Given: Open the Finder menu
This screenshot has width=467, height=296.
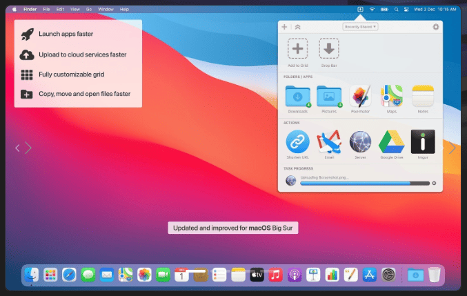Looking at the screenshot, I should (x=30, y=9).
